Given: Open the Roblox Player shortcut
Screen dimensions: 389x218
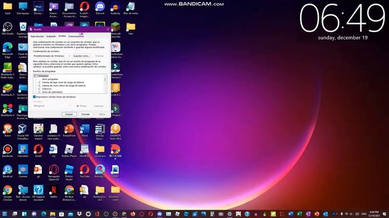Looking at the screenshot, I should click(69, 151).
